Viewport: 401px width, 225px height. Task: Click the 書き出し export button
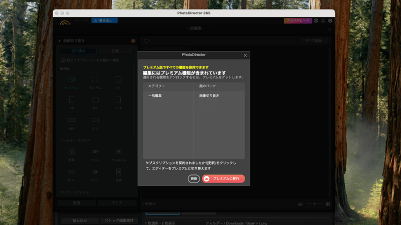coord(104,20)
